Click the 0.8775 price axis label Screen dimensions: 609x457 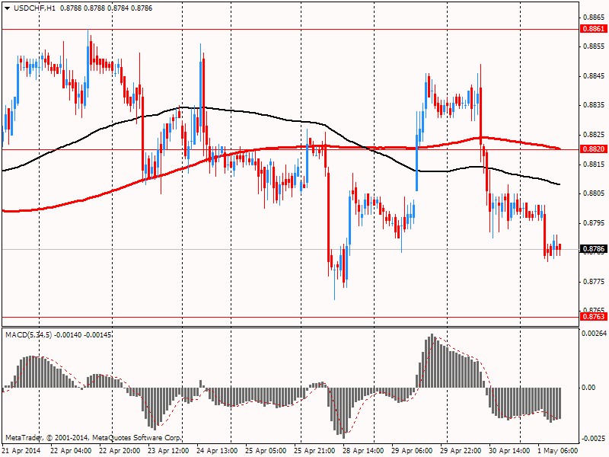(594, 282)
